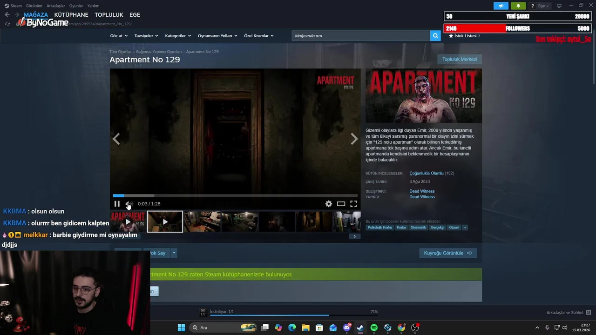Select the Korku tag
This screenshot has height=335, width=596.
pyautogui.click(x=401, y=228)
